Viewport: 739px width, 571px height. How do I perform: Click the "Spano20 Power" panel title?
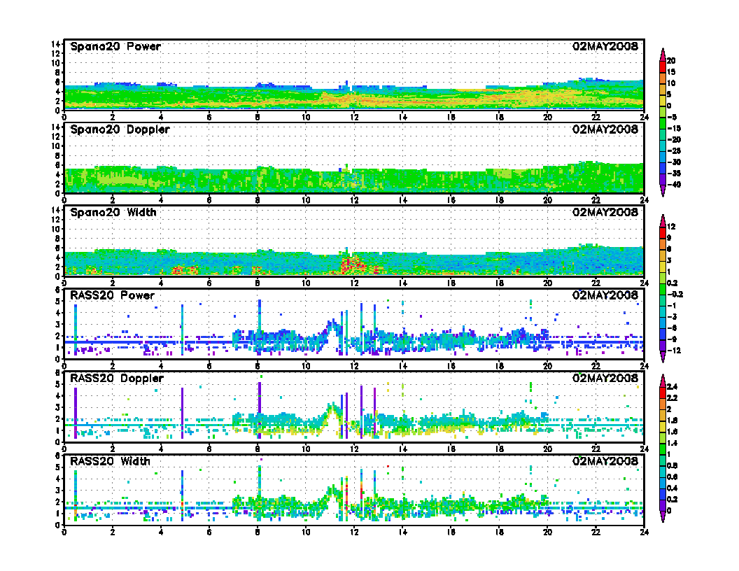coord(115,47)
